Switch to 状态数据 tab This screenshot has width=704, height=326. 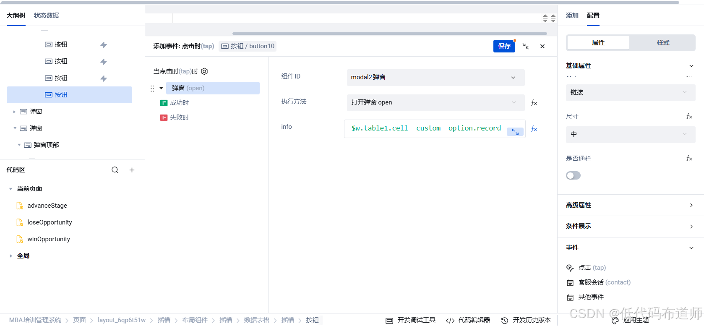pos(46,16)
